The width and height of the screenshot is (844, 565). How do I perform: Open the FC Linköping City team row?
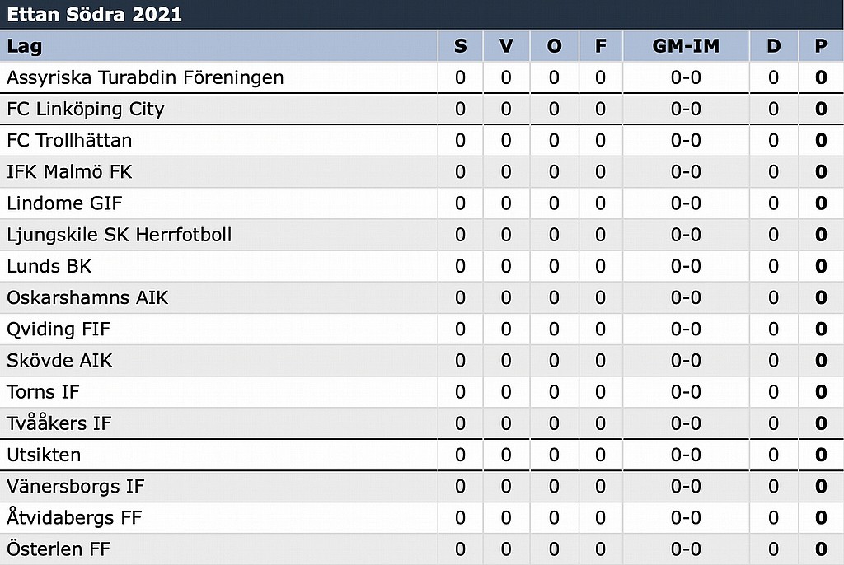pyautogui.click(x=86, y=109)
